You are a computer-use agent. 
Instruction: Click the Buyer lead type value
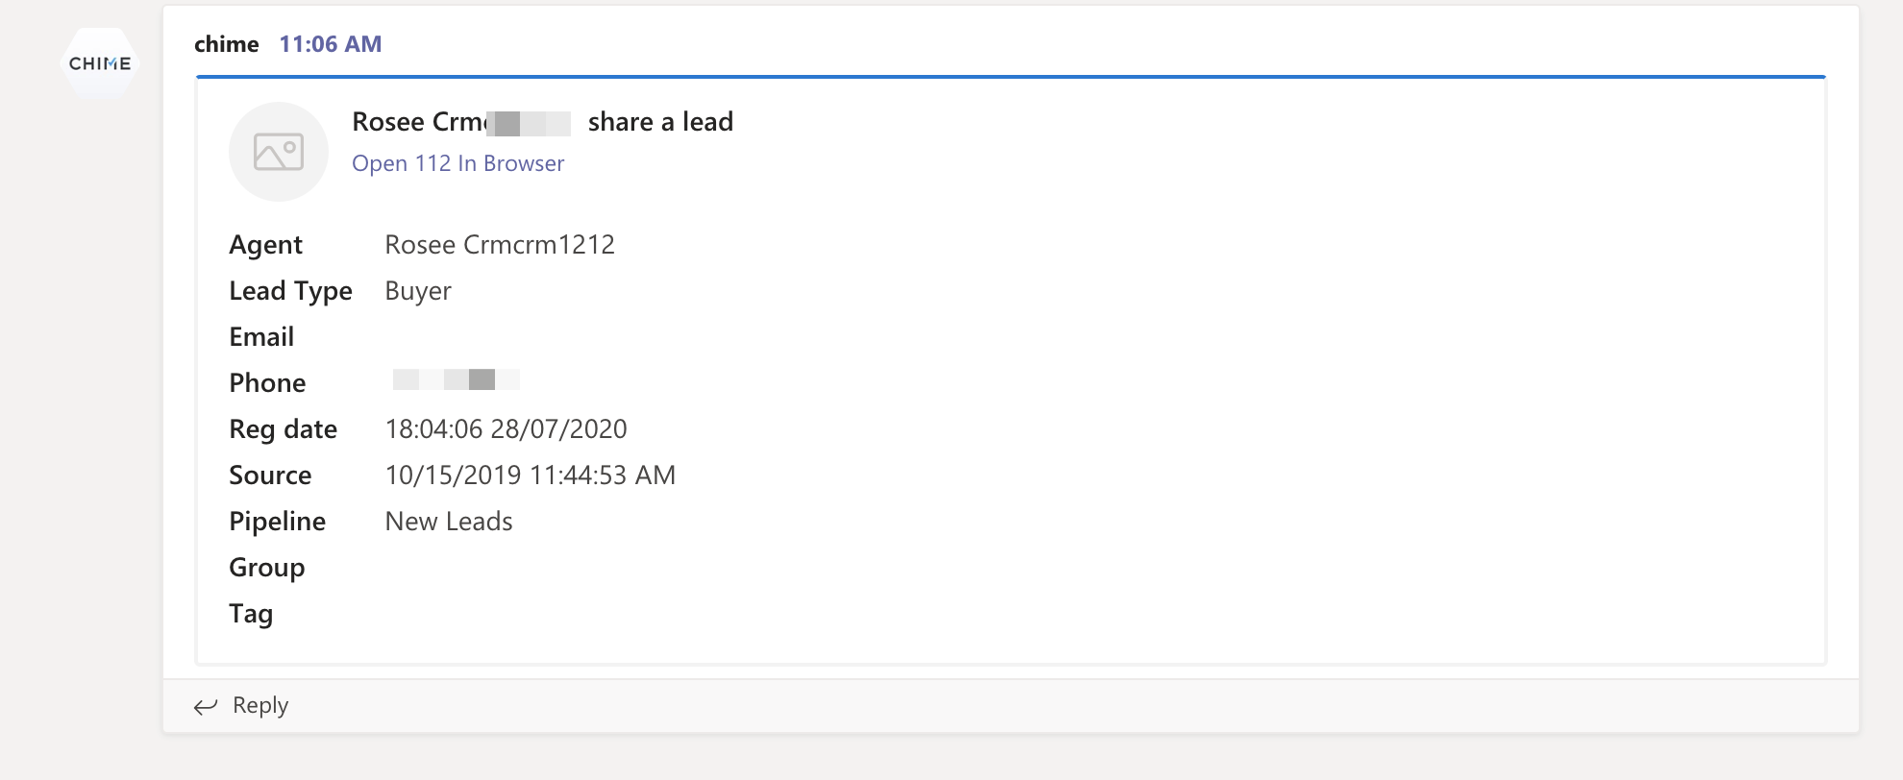(418, 291)
